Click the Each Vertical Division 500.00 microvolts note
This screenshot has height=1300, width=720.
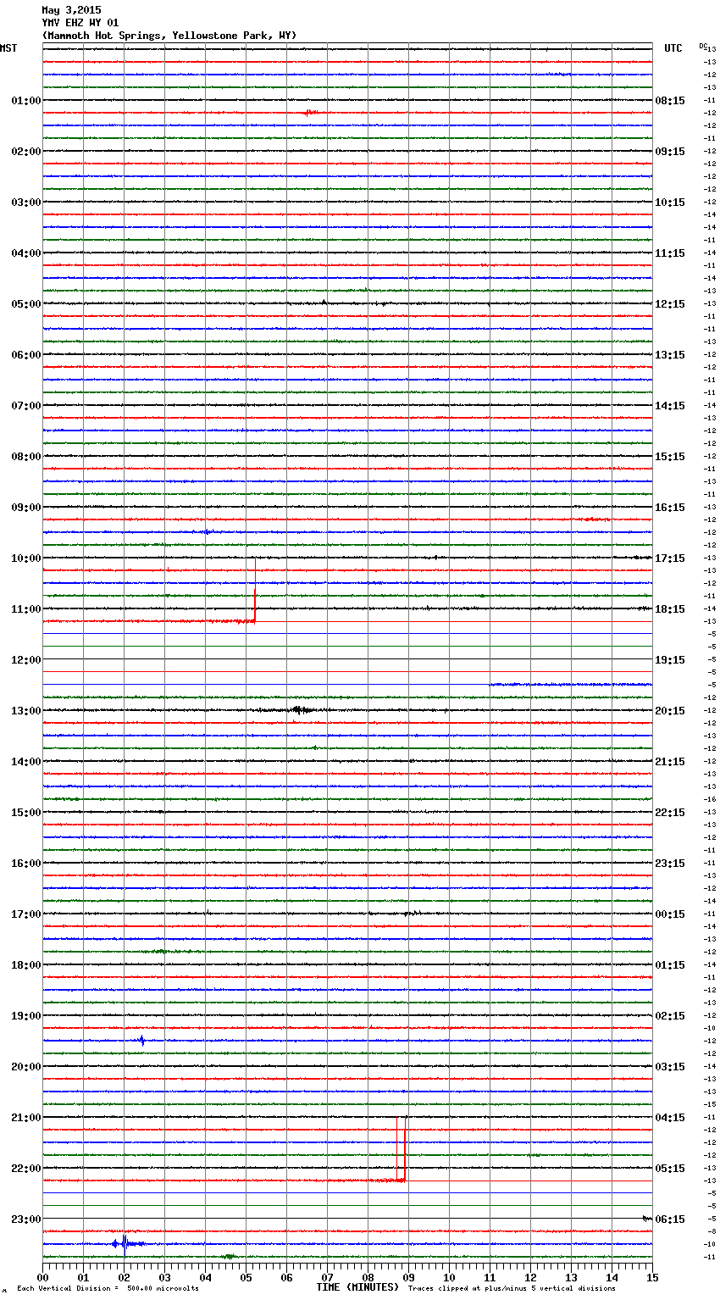[x=108, y=1289]
